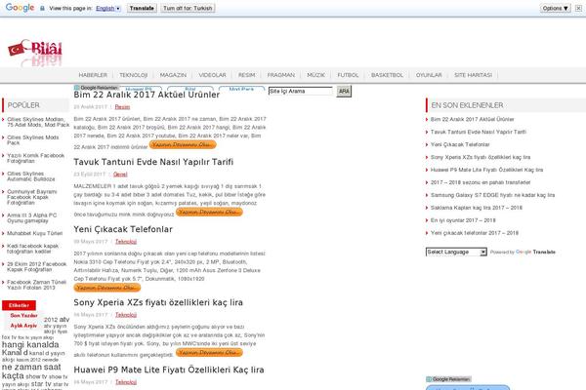Click Turn off for Turkish button
The image size is (586, 390).
188,8
